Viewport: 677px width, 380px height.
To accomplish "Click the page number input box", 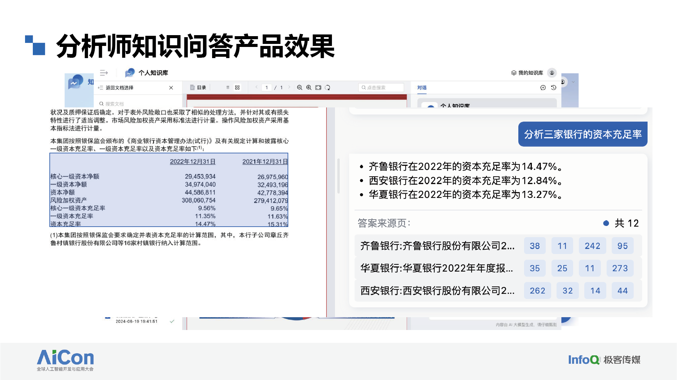I will [267, 87].
